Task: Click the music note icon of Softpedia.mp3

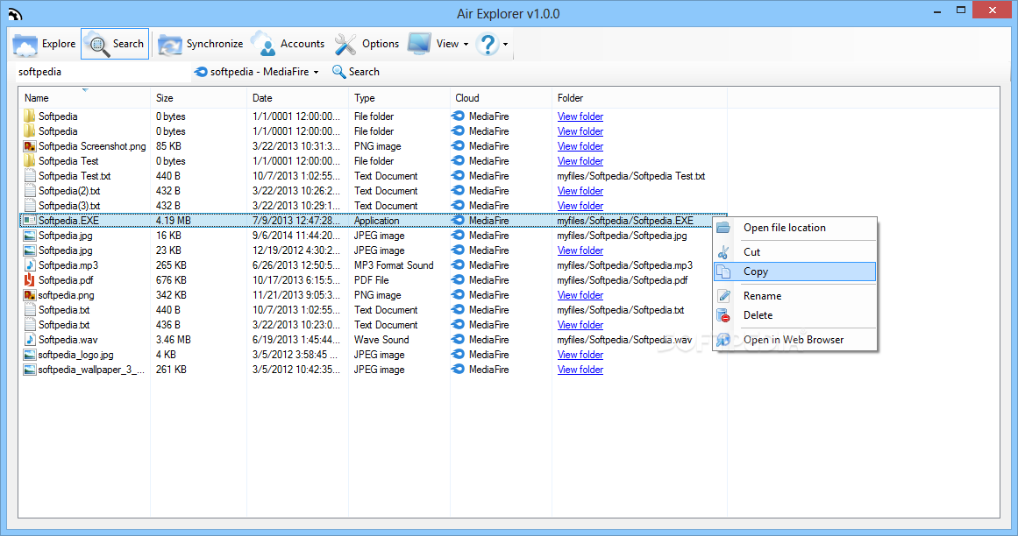Action: (x=29, y=265)
